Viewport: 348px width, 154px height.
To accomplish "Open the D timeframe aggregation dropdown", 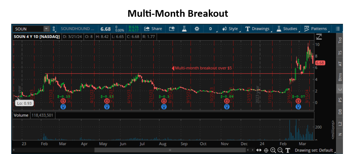I will (210, 29).
